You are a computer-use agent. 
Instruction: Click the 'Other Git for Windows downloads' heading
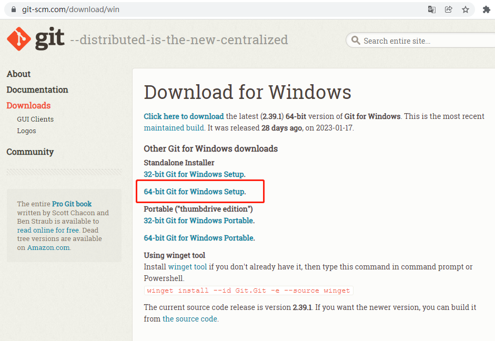[x=211, y=149]
